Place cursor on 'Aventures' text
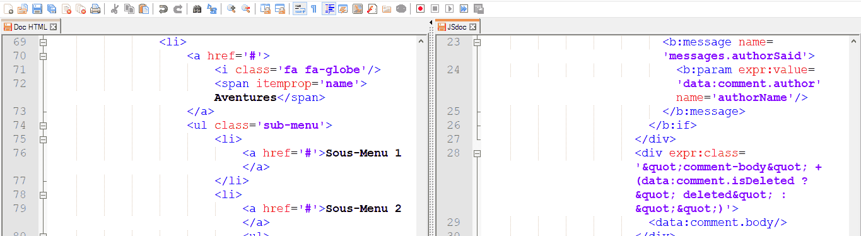This screenshot has height=236, width=861. click(x=245, y=98)
